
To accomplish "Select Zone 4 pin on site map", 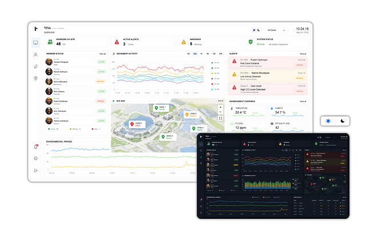I will [x=194, y=128].
